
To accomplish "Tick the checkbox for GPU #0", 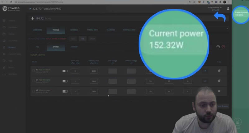I will tap(33, 71).
